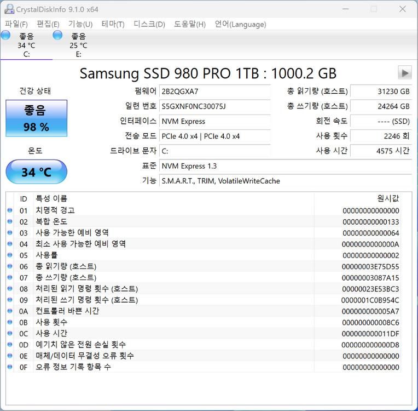Screen dimensions: 418x411
Task: Close the CrystalDiskInfo window
Action: [x=402, y=9]
